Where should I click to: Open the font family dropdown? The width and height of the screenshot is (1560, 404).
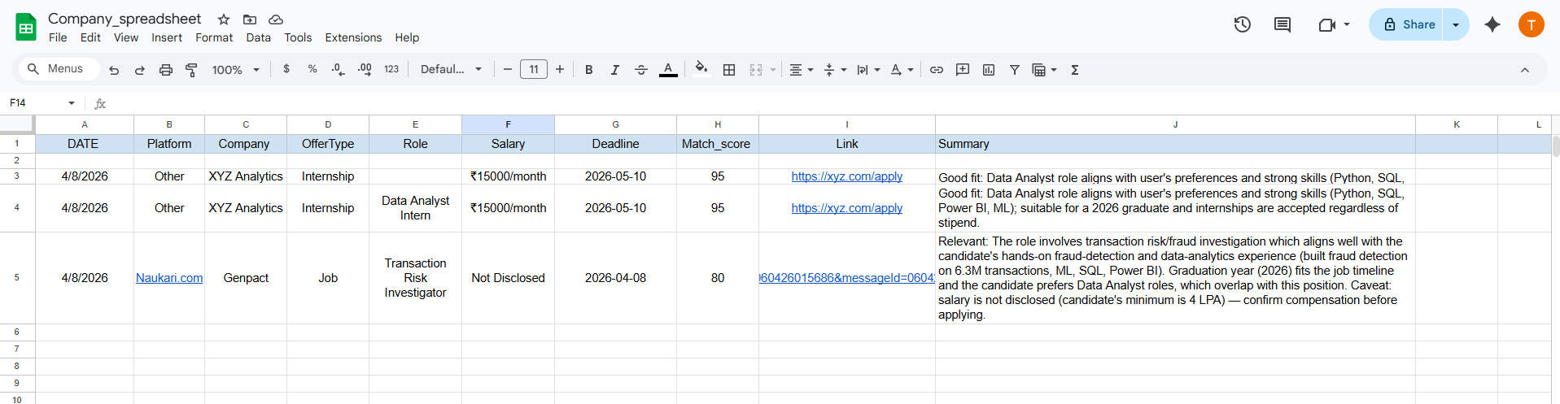coord(451,70)
